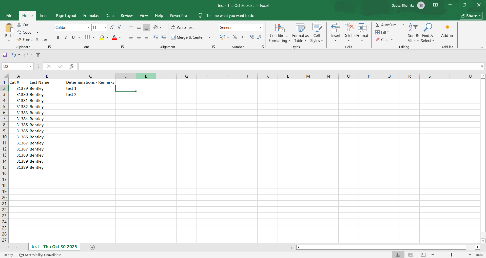The width and height of the screenshot is (486, 258).
Task: Click the AutoSum button
Action: tap(386, 25)
